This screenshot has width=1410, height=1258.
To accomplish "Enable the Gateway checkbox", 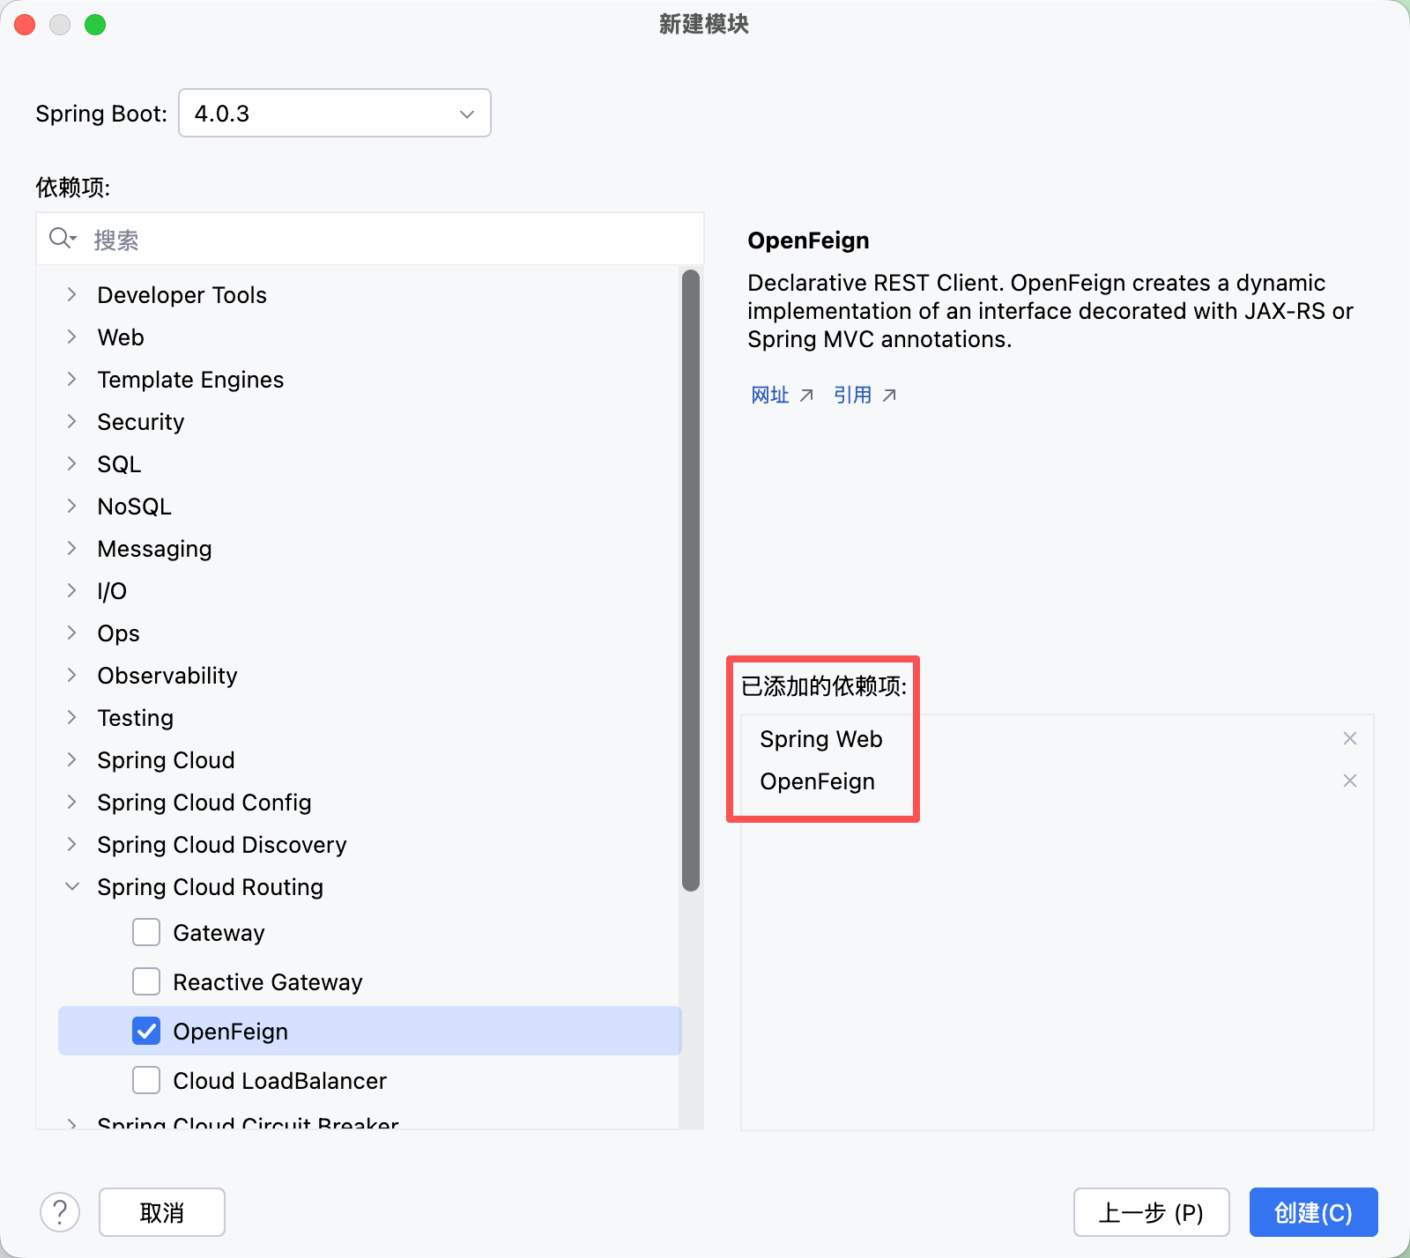I will (146, 932).
